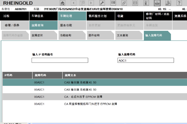Select the 车辆处理 tab
This screenshot has height=124, width=187.
[72, 16]
